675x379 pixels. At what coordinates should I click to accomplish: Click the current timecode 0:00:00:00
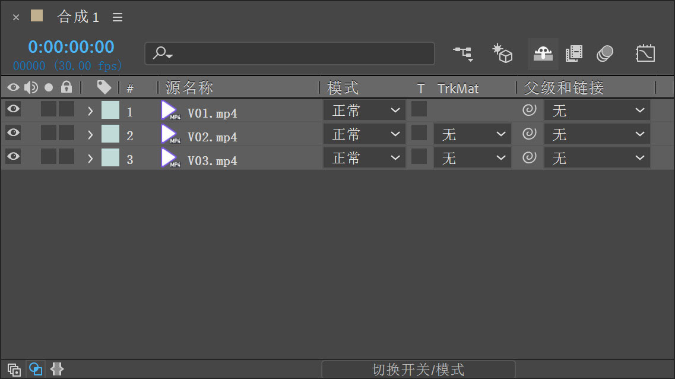tap(71, 47)
